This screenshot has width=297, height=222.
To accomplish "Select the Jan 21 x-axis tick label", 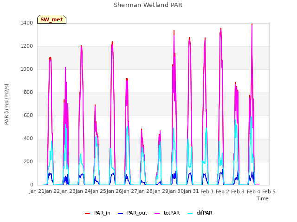I will tap(37, 191).
